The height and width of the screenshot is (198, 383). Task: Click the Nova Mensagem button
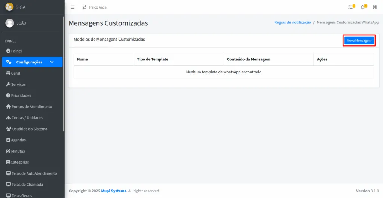[359, 40]
